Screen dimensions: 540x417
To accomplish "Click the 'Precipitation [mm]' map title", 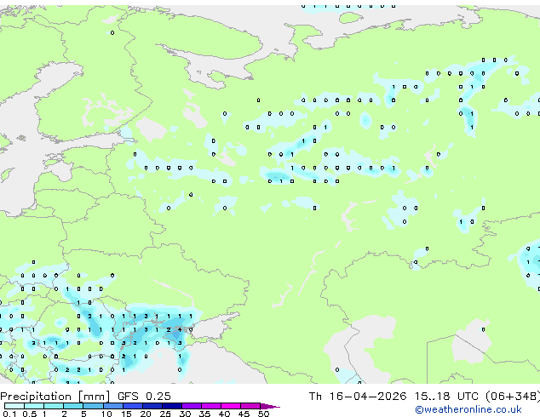I will [55, 397].
